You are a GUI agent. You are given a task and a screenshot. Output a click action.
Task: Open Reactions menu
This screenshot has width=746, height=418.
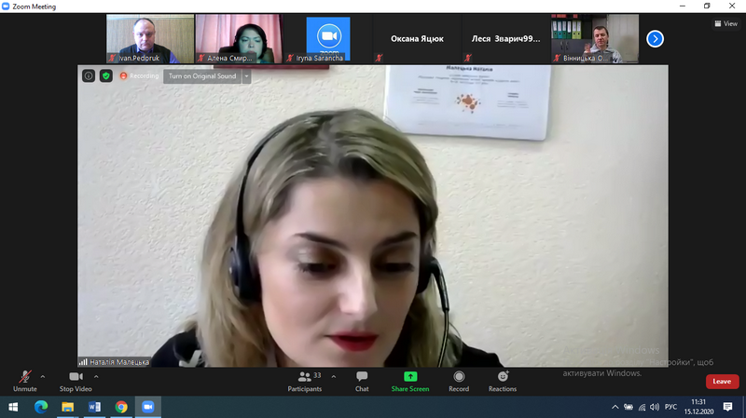click(x=503, y=382)
